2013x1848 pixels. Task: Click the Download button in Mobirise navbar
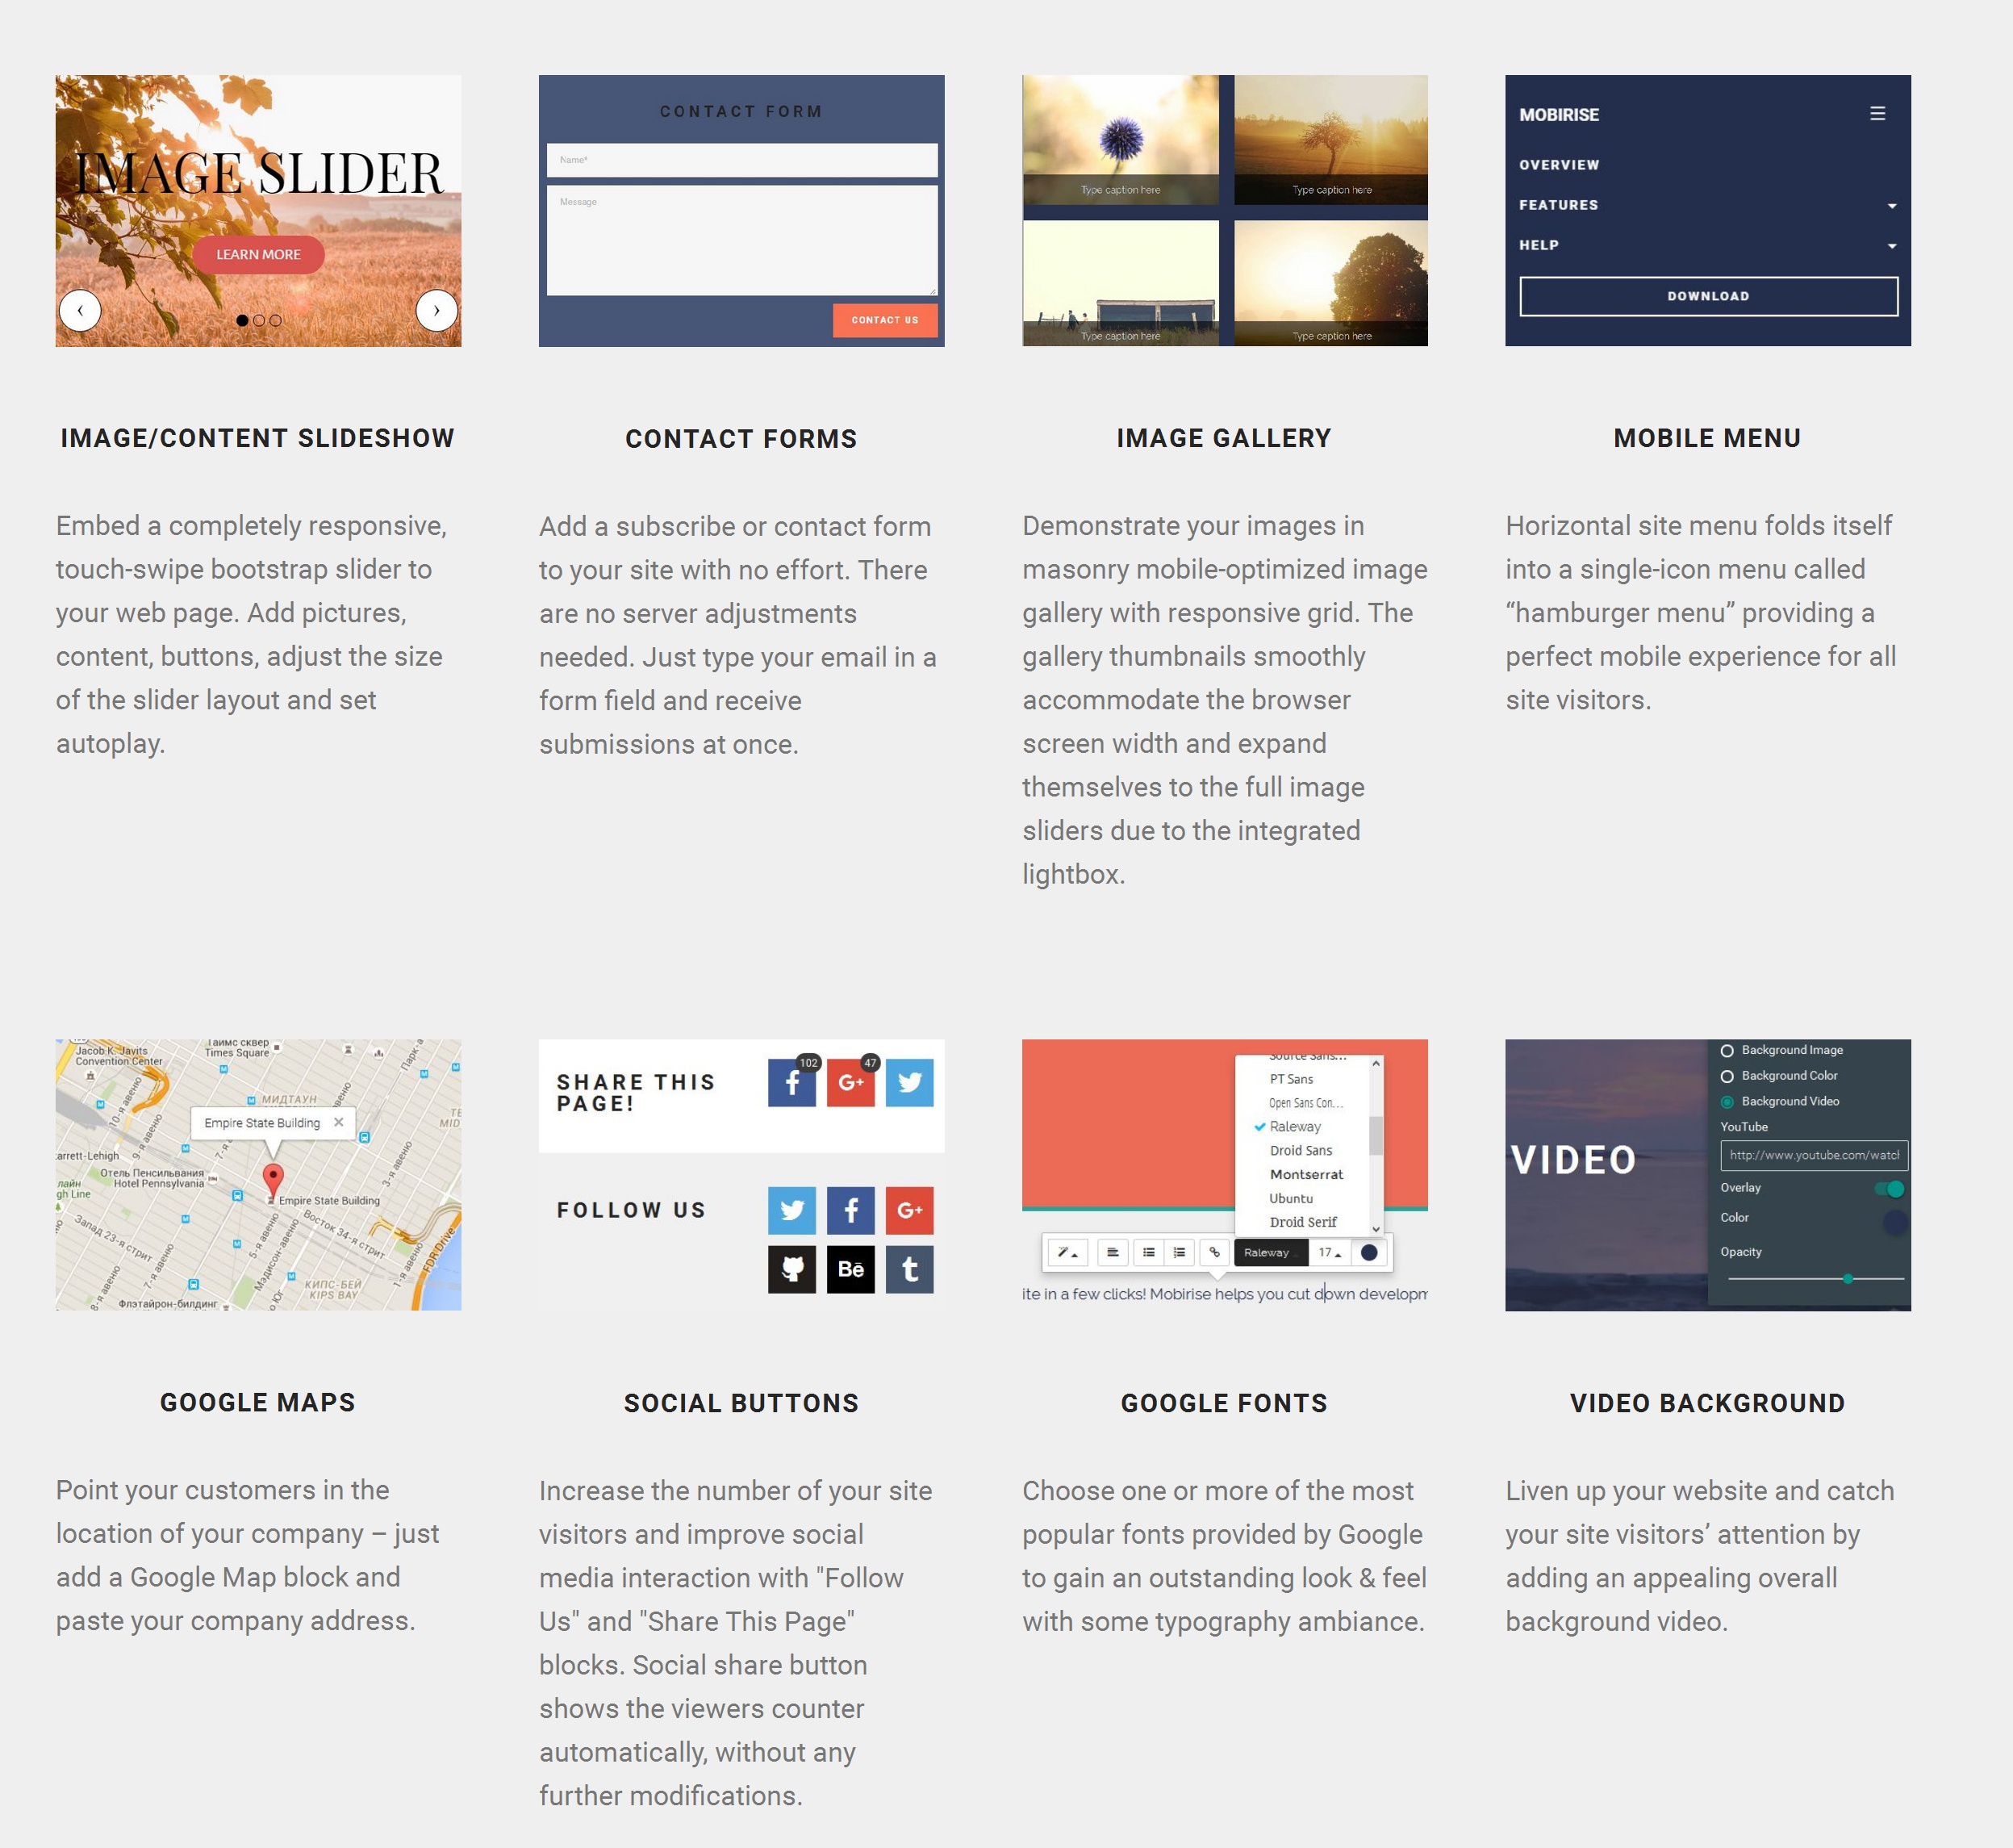tap(1708, 295)
